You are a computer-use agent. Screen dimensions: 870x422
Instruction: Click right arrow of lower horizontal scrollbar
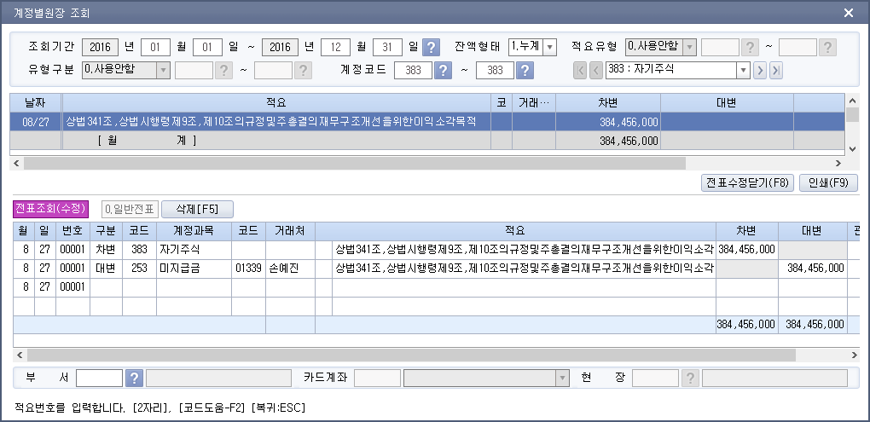coord(854,355)
